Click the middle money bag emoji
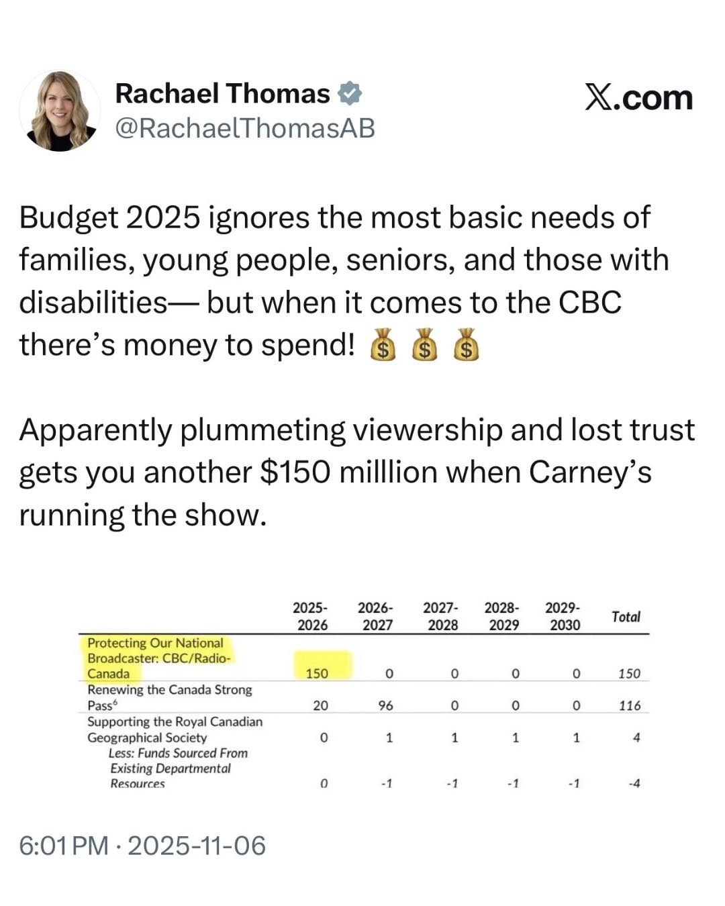Viewport: 725px width, 906px height. pyautogui.click(x=424, y=345)
